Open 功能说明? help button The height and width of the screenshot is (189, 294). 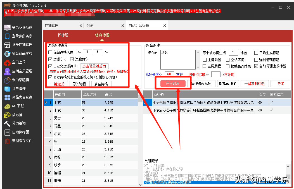228,83
